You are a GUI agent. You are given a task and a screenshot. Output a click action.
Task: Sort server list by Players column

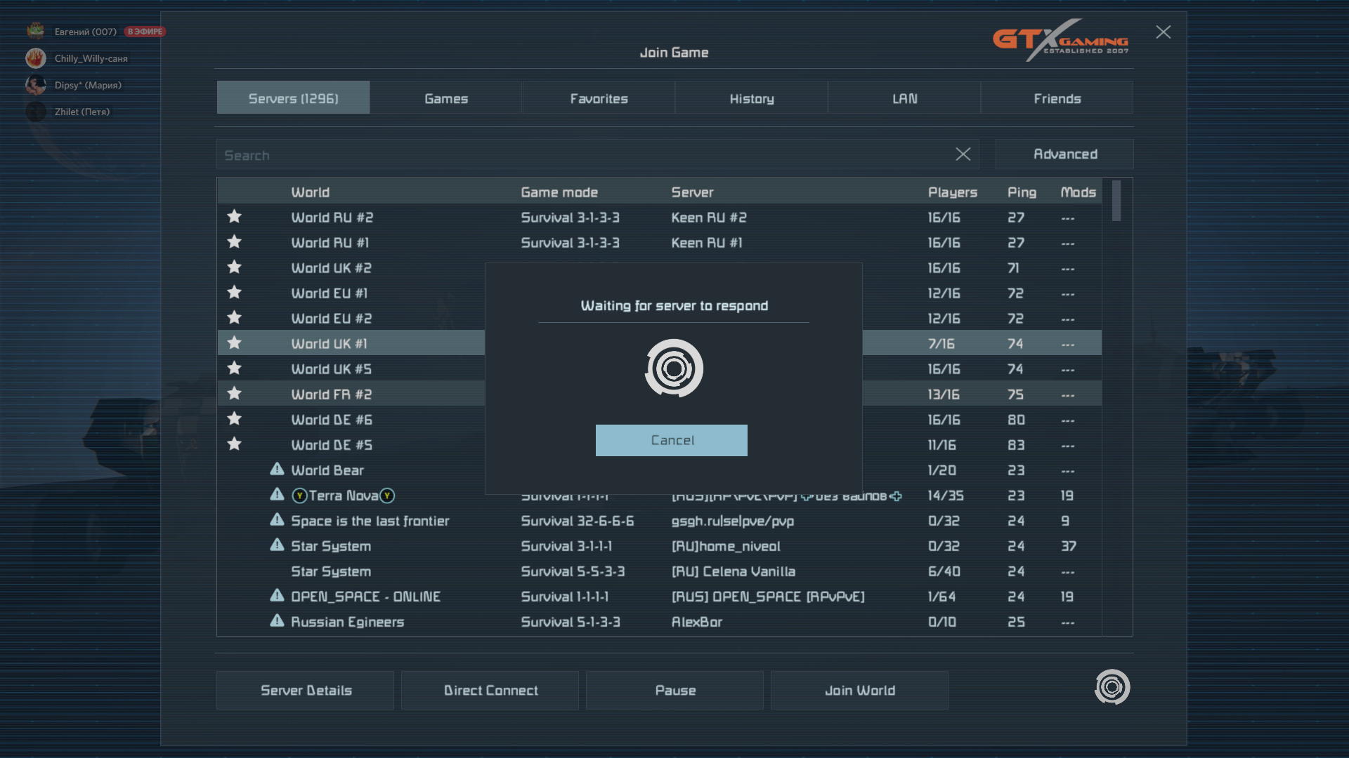(x=952, y=192)
